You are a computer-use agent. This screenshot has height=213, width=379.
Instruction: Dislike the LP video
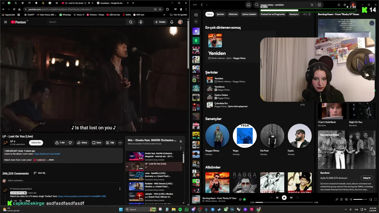coord(70,143)
